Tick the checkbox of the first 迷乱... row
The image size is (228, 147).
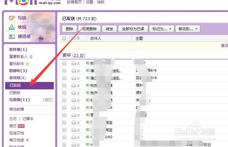pos(64,71)
